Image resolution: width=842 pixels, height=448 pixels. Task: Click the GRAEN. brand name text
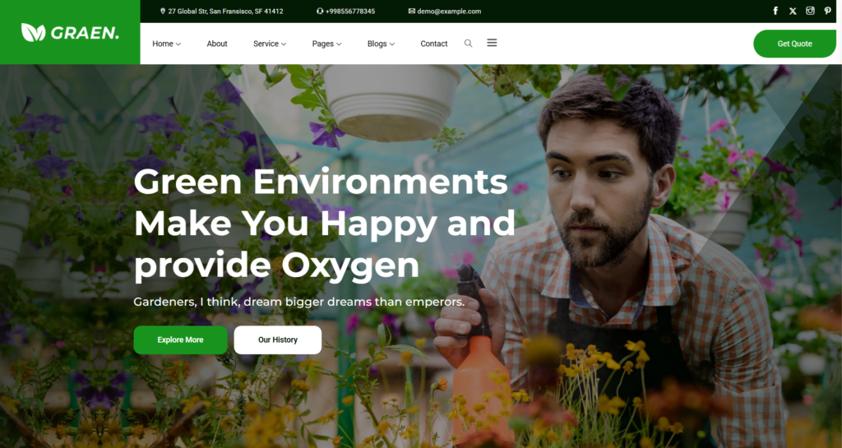pyautogui.click(x=85, y=33)
